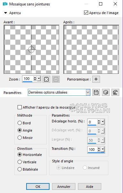The width and height of the screenshot is (123, 193).
Task: Click the fit-to-window zoom icon
Action: pyautogui.click(x=46, y=79)
